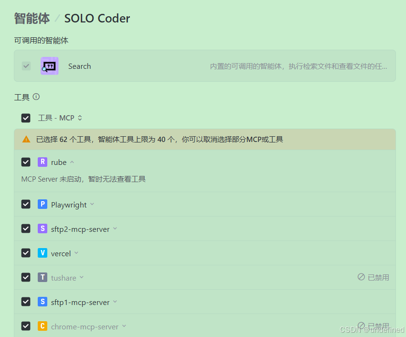
Task: Click the orange warning triangle icon
Action: pyautogui.click(x=26, y=140)
